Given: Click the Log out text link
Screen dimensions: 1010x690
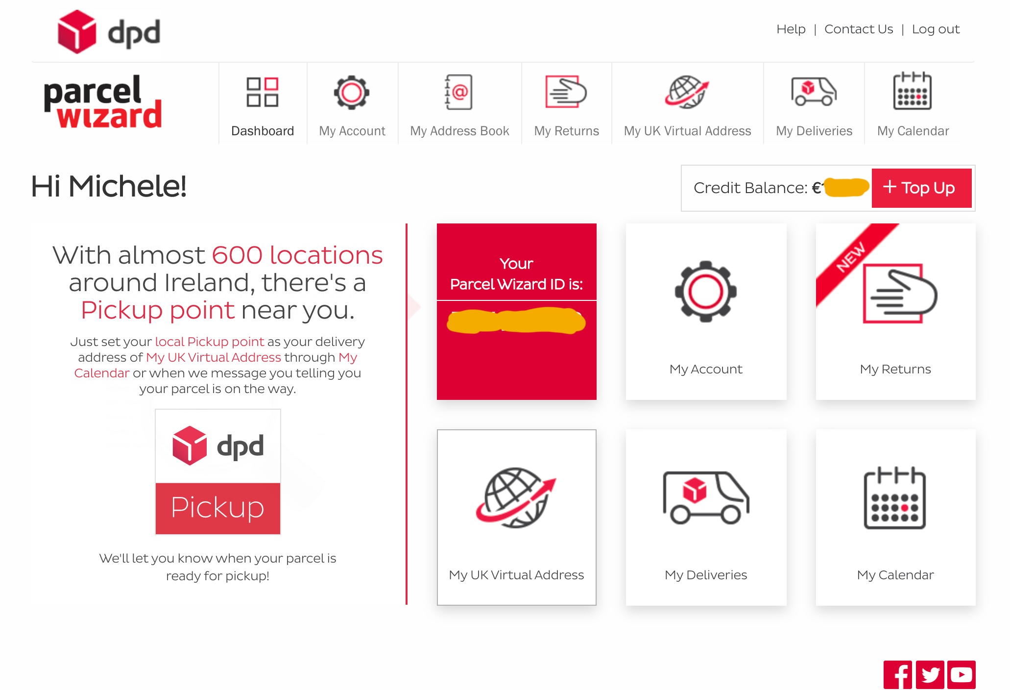Looking at the screenshot, I should 936,28.
